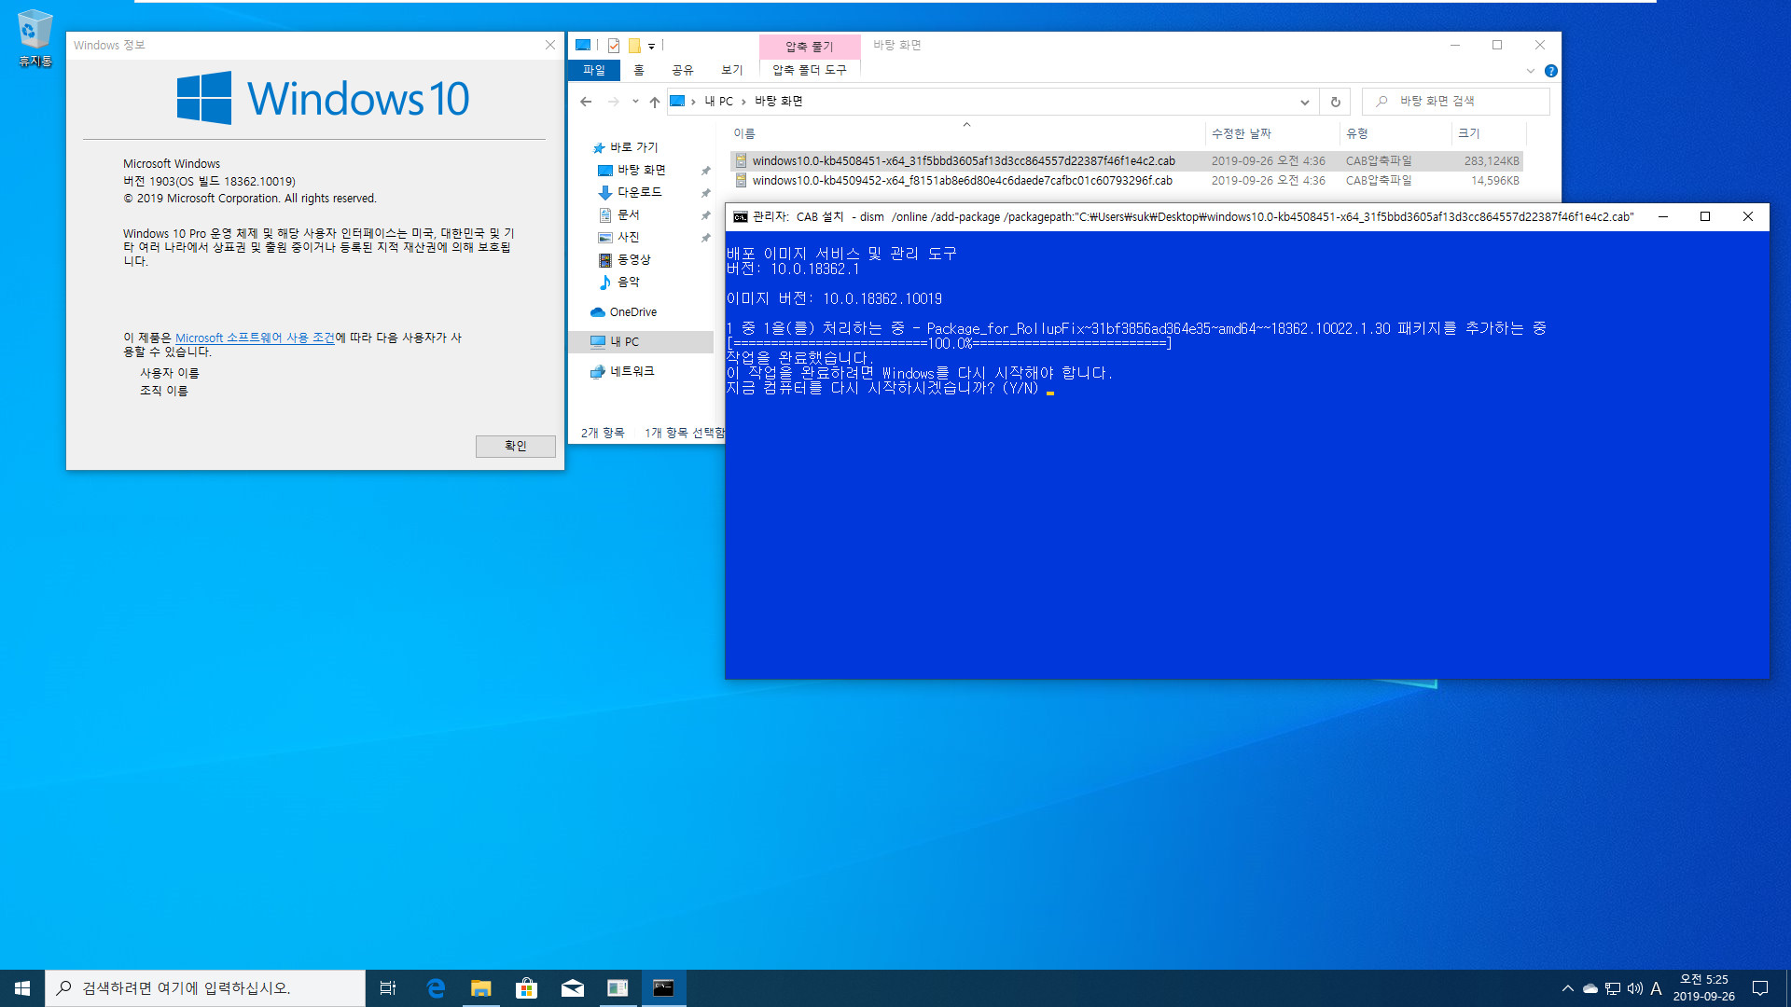The width and height of the screenshot is (1791, 1007).
Task: Click 내 PC in the address breadcrumb
Action: point(718,102)
